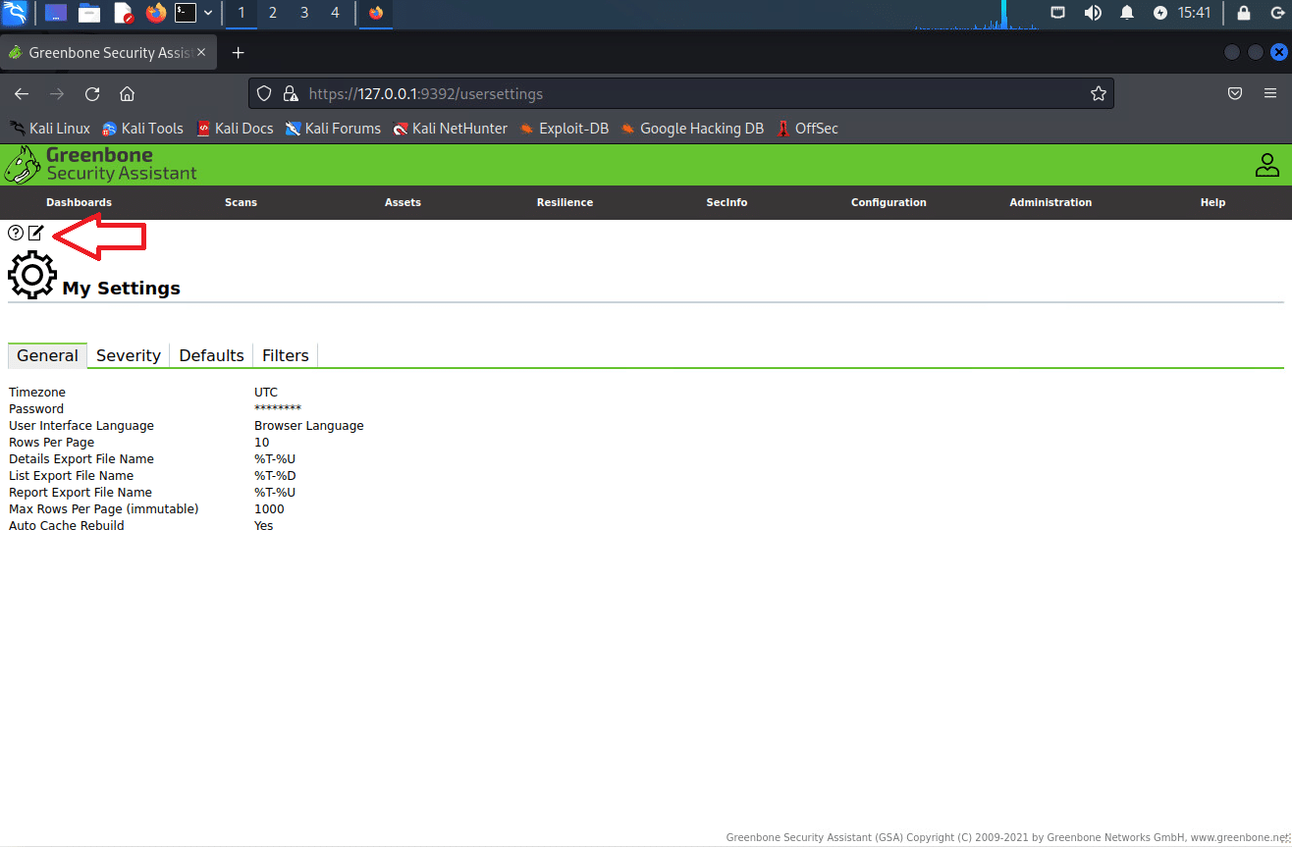Click the Browser Language value
The image size is (1292, 847).
click(309, 426)
